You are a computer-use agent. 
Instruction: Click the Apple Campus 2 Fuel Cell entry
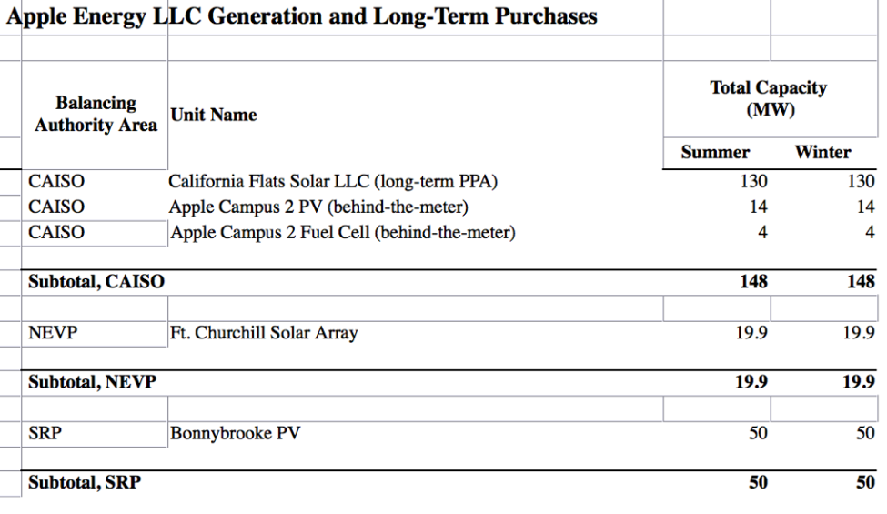pos(344,233)
